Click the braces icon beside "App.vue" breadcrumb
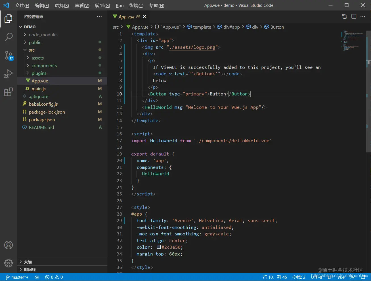371x281 pixels. point(157,27)
